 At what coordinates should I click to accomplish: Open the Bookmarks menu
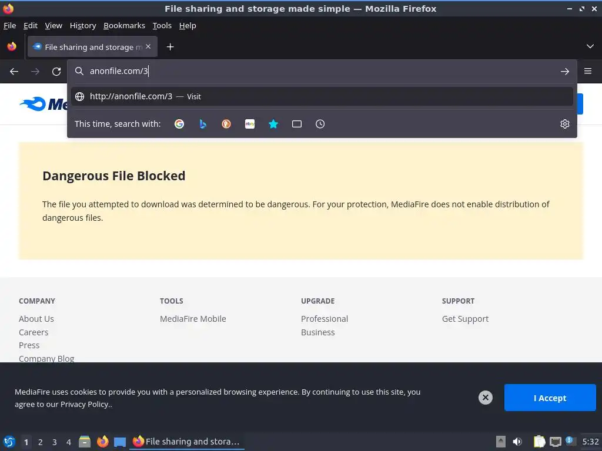tap(124, 26)
